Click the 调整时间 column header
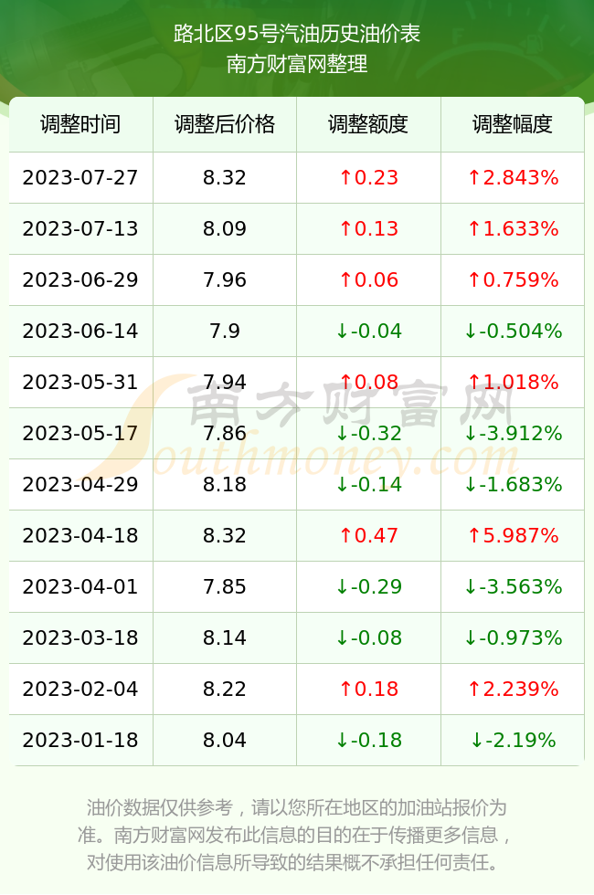Screen dimensions: 594x895 pyautogui.click(x=80, y=124)
